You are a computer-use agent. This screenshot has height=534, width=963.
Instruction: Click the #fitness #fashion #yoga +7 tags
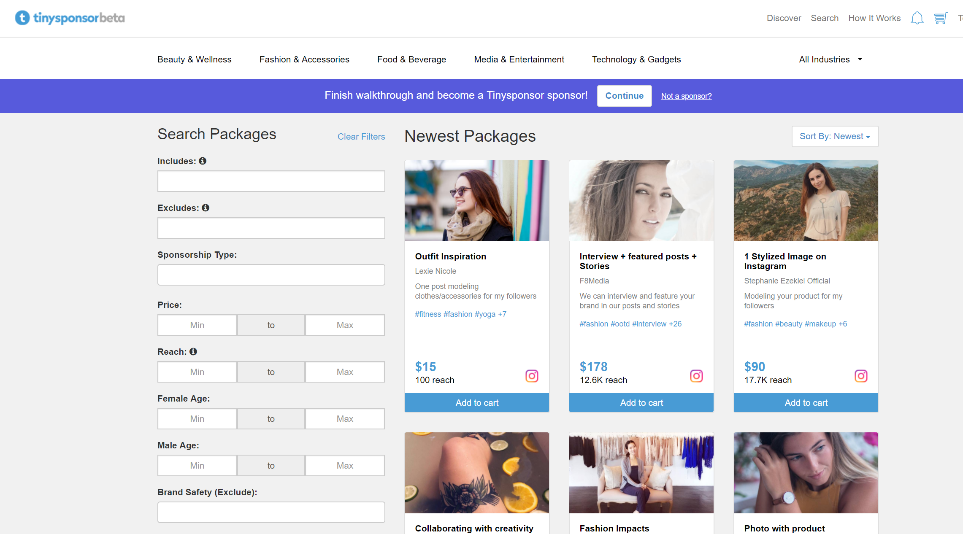tap(460, 314)
